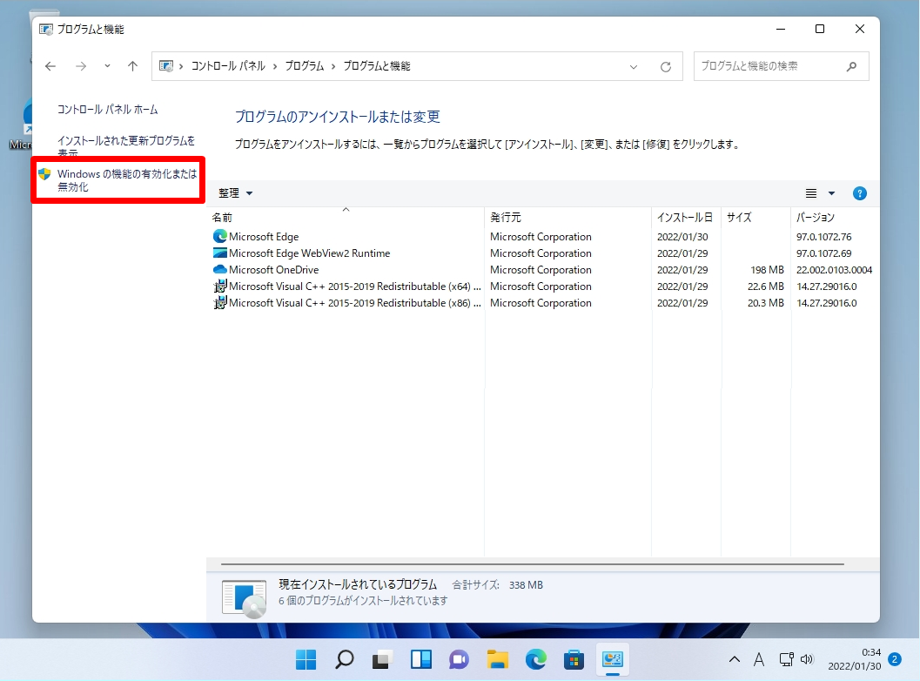Open recent locations dropdown chevron
This screenshot has width=920, height=681.
click(x=107, y=66)
